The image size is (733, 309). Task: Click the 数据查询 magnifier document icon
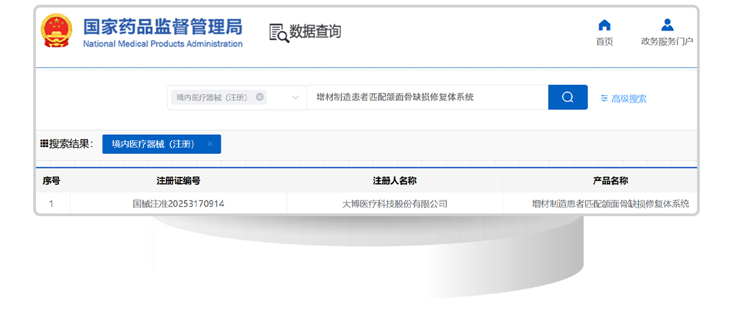click(279, 33)
